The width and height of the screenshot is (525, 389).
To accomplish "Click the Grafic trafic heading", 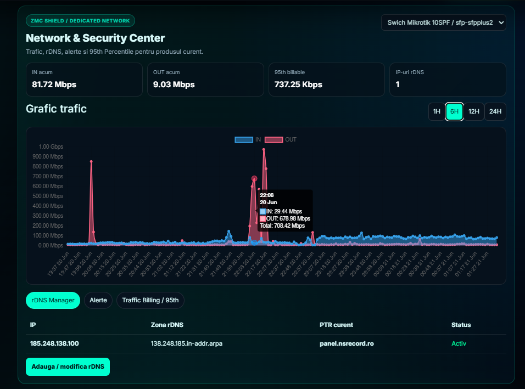I will pyautogui.click(x=56, y=109).
